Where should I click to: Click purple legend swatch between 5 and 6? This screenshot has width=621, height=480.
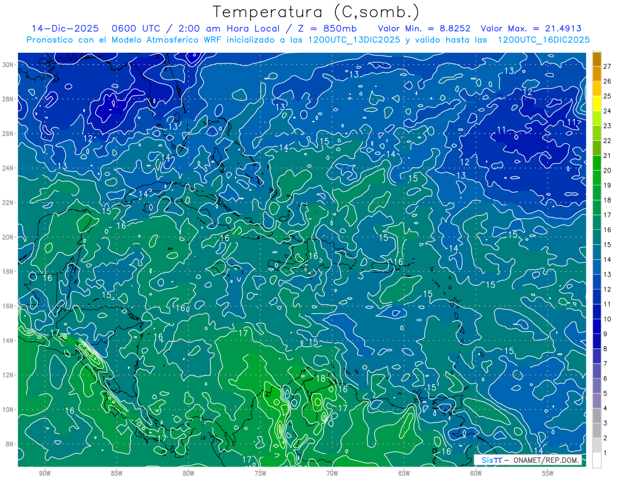[x=597, y=386]
